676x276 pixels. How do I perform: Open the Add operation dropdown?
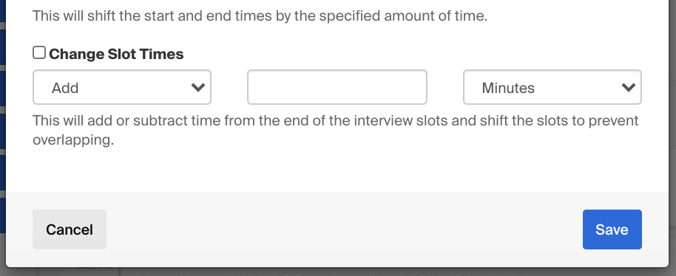122,87
